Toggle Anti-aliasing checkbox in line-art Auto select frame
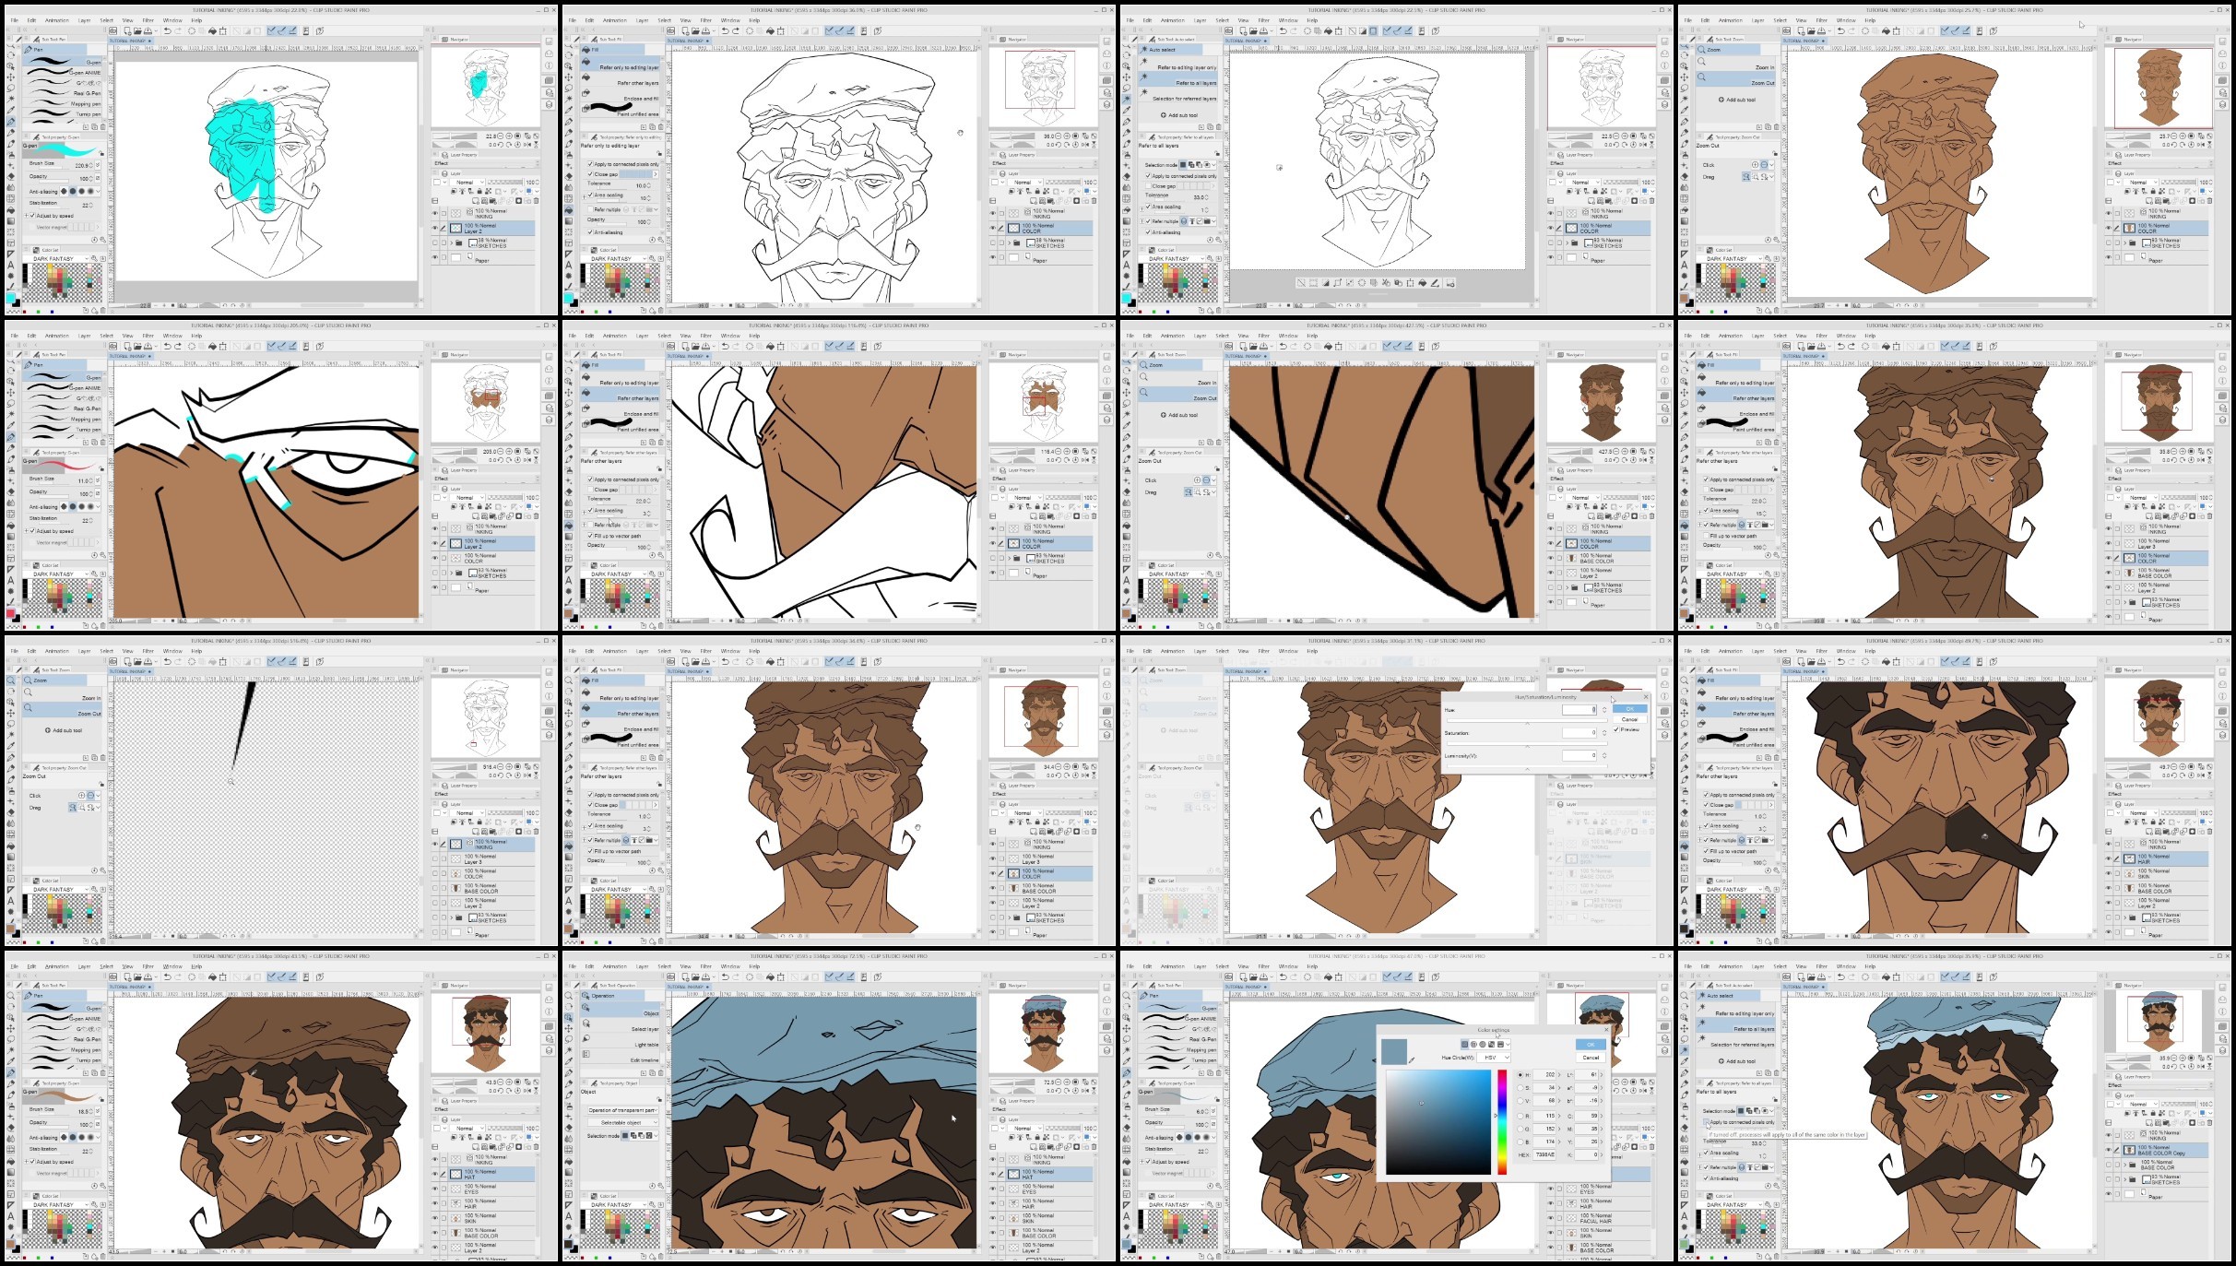Screen dimensions: 2236x1266 (x=1149, y=232)
